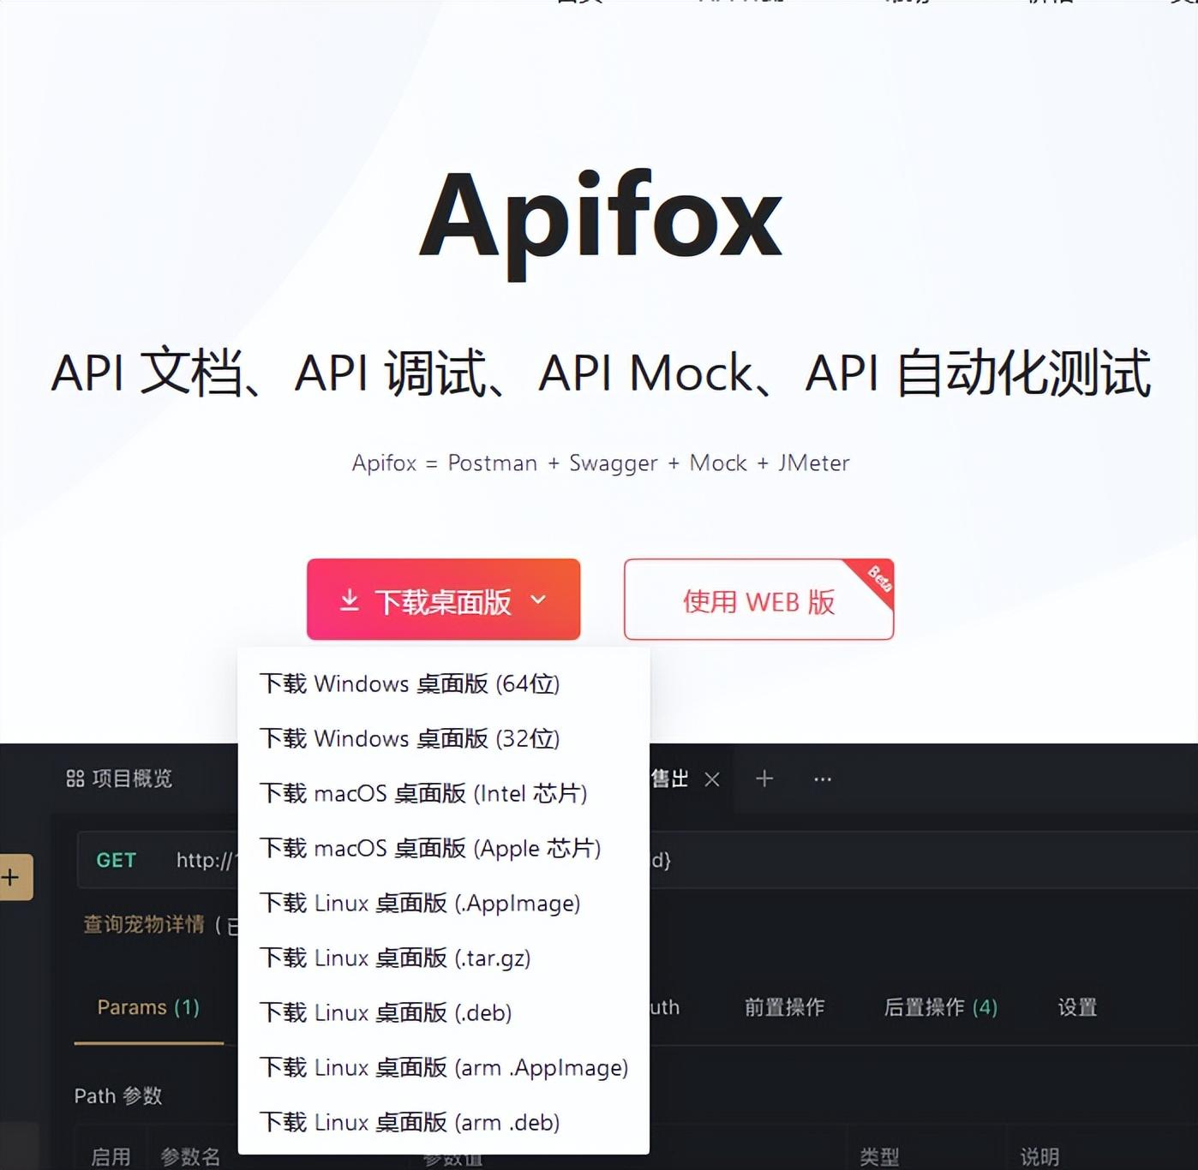Image resolution: width=1198 pixels, height=1170 pixels.
Task: Switch to the 后置操作 (4) tab
Action: [941, 1007]
